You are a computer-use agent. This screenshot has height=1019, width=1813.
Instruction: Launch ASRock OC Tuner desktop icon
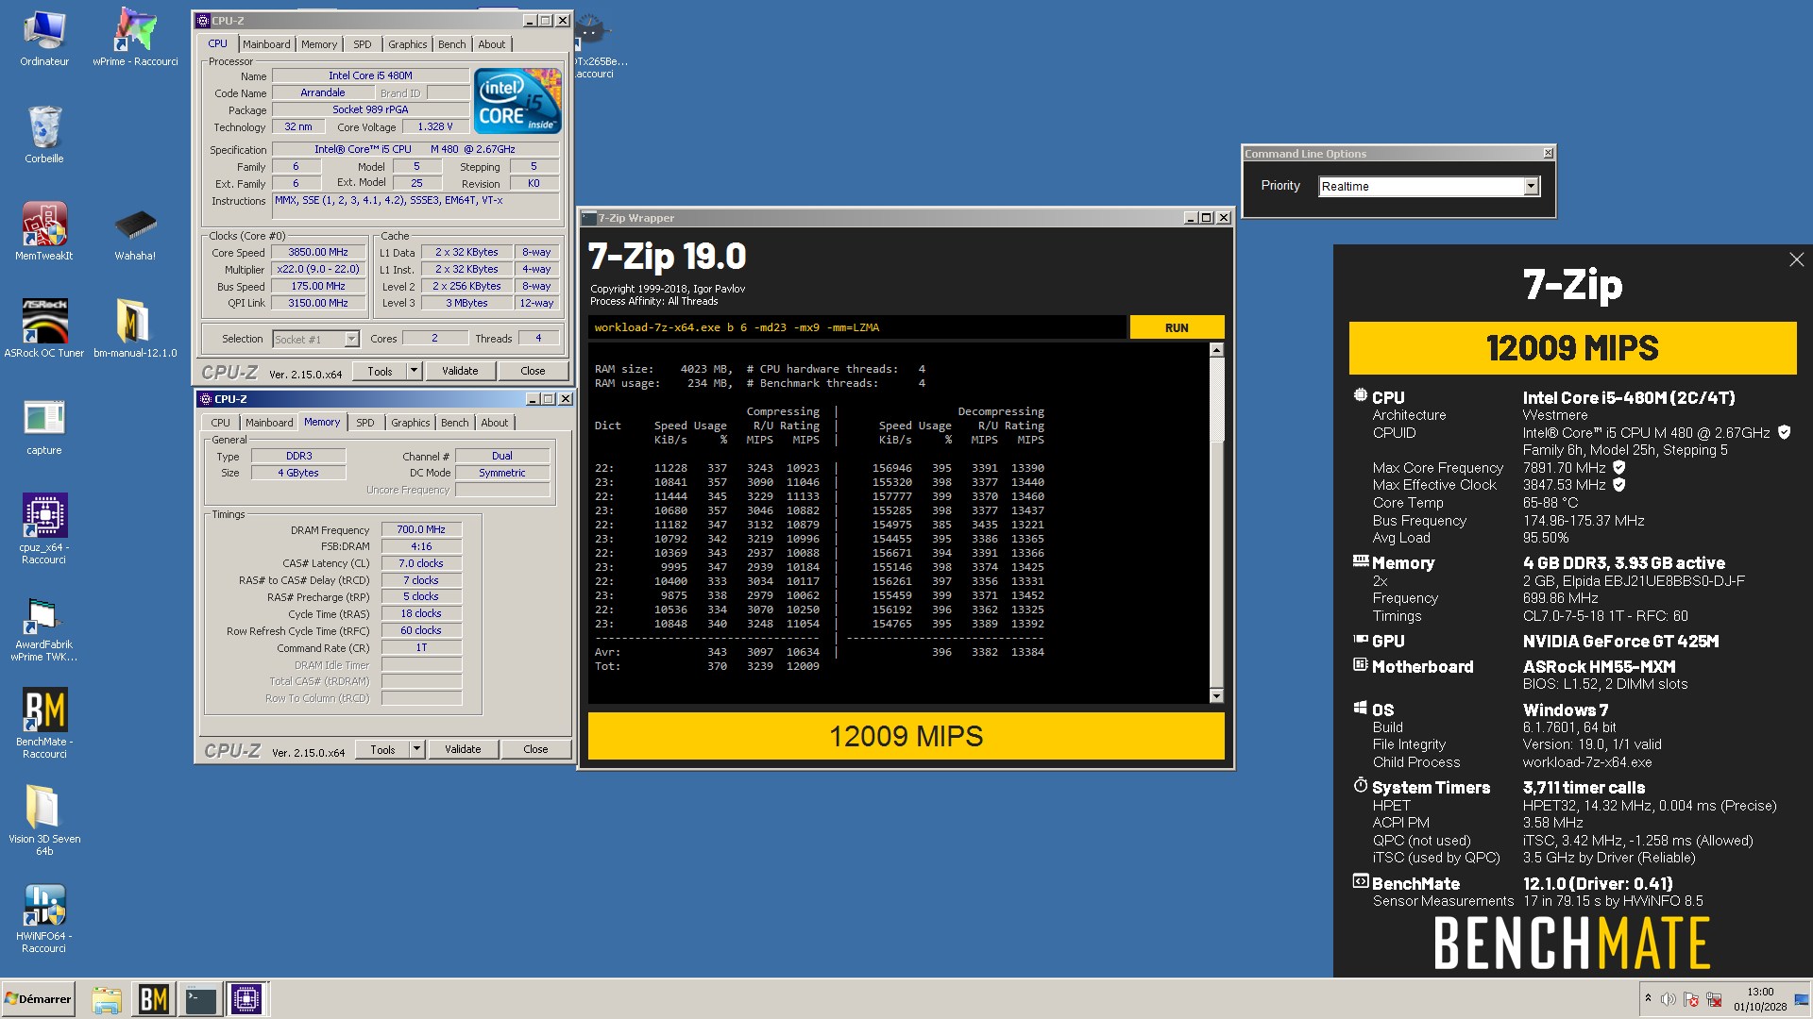pyautogui.click(x=44, y=328)
